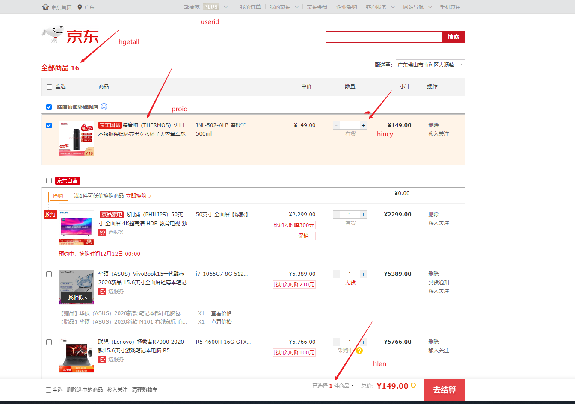The image size is (575, 404).
Task: Click 删除选中的商品 in bottom bar
Action: (x=85, y=390)
